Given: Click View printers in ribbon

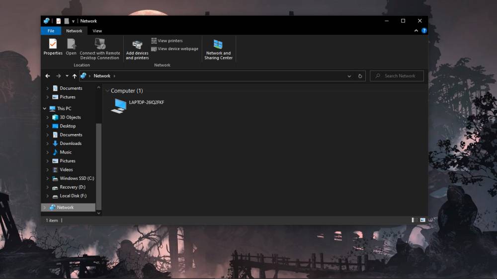Looking at the screenshot, I should click(167, 41).
